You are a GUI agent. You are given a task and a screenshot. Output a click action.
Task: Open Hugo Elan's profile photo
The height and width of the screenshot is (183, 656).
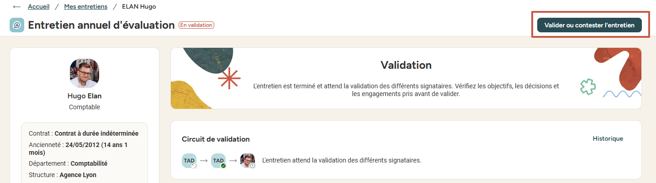click(85, 73)
